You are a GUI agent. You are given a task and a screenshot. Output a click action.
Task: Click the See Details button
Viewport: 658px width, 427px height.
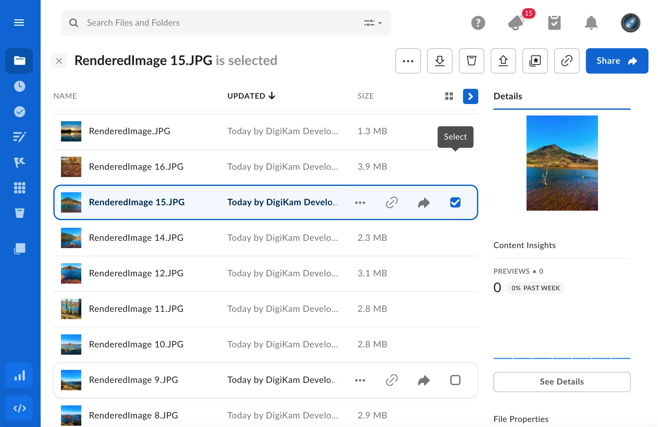[561, 382]
